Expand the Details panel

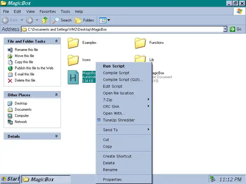tap(56, 136)
